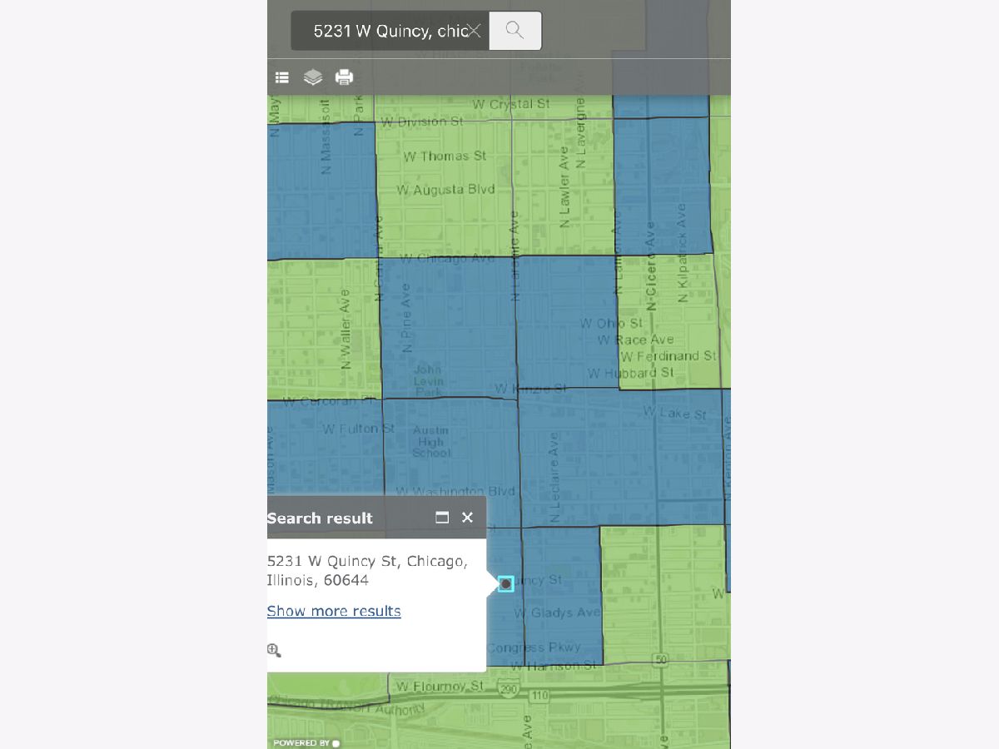The height and width of the screenshot is (749, 999).
Task: Open the map layers panel
Action: coord(313,77)
